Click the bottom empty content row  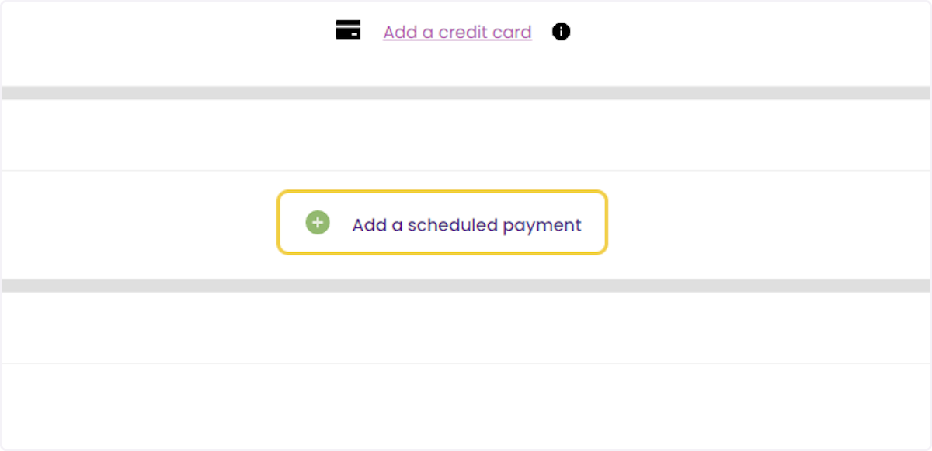(466, 404)
